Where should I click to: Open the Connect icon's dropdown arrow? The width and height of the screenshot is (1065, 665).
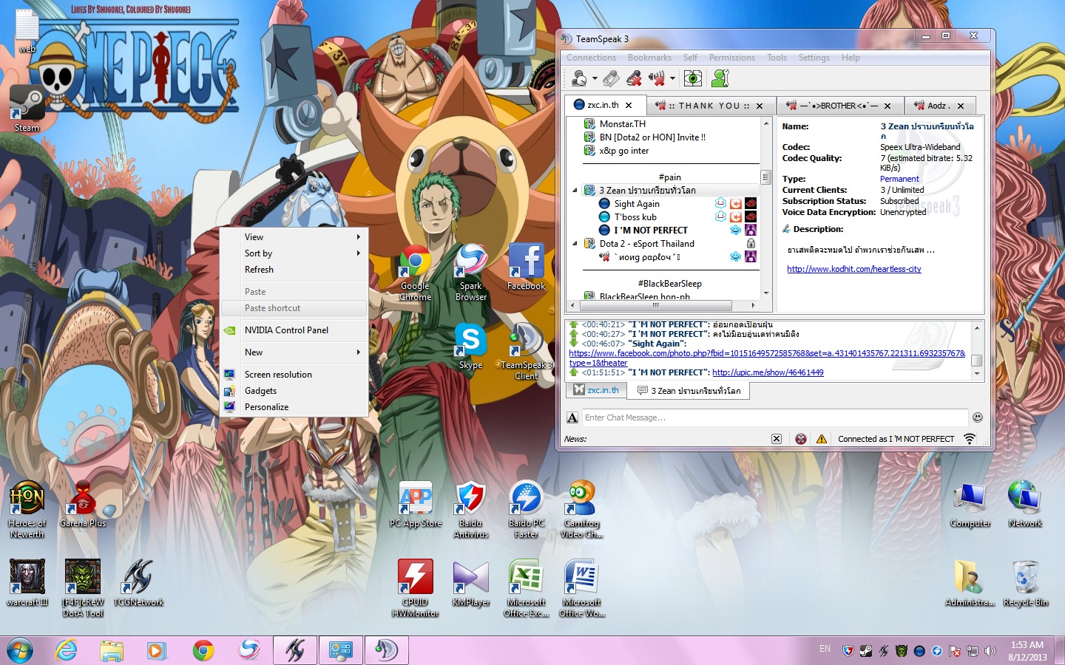(595, 78)
